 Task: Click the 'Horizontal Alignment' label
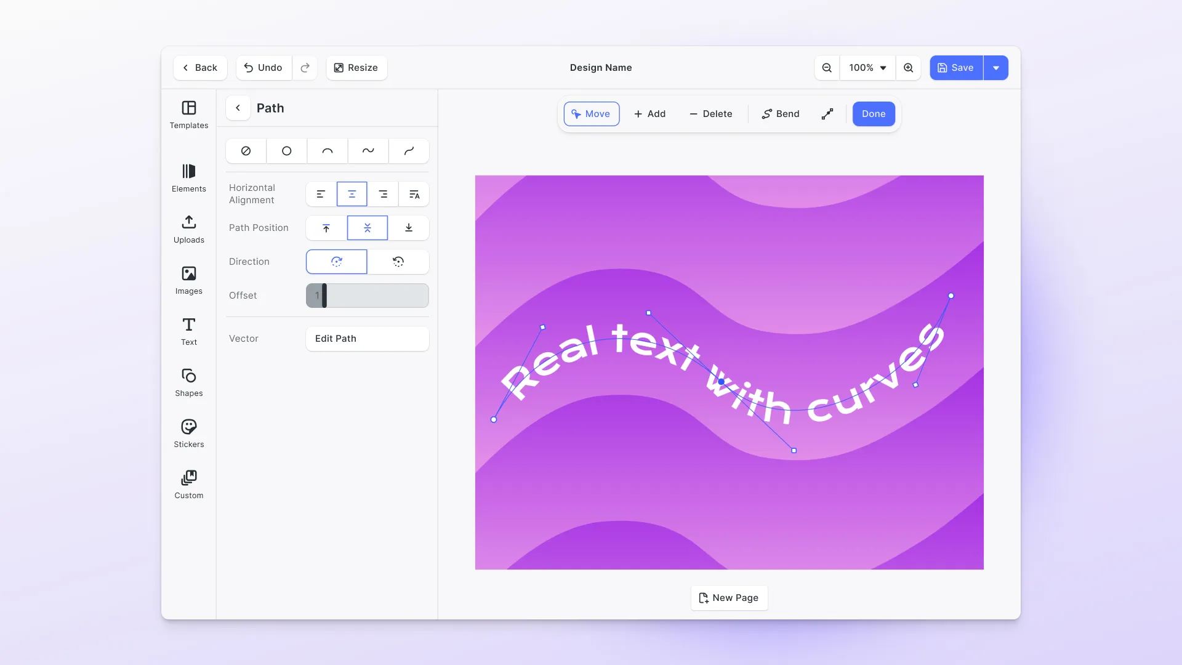tap(252, 194)
